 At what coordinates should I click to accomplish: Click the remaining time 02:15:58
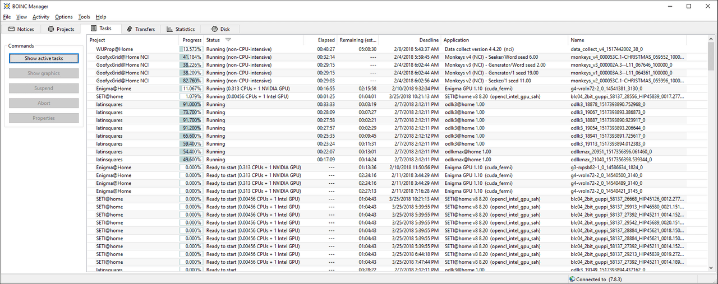pos(367,89)
